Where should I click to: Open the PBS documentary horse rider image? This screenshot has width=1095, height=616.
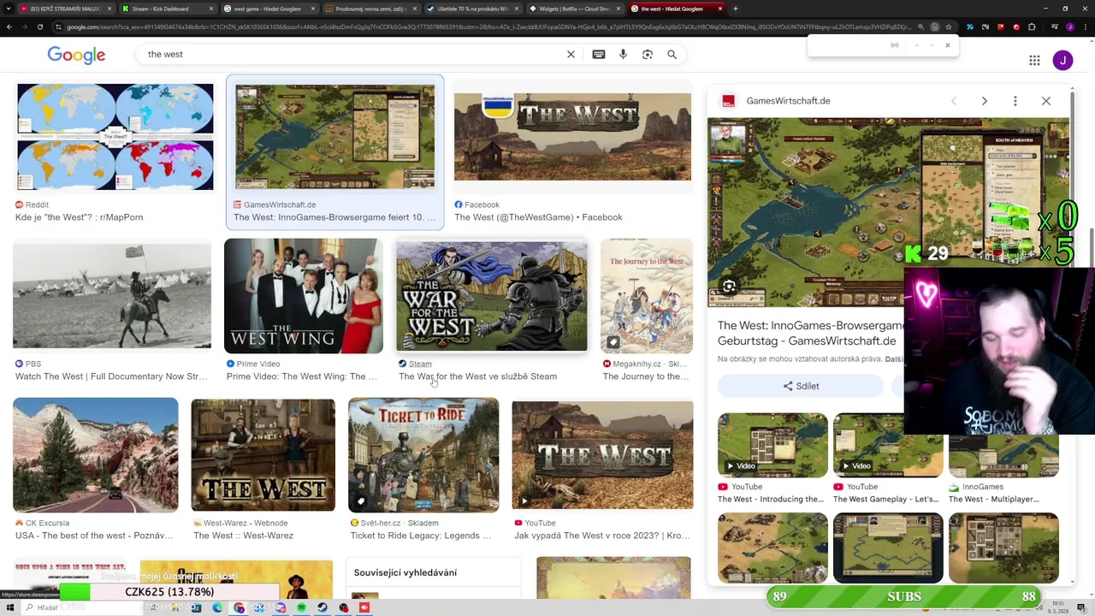point(112,295)
